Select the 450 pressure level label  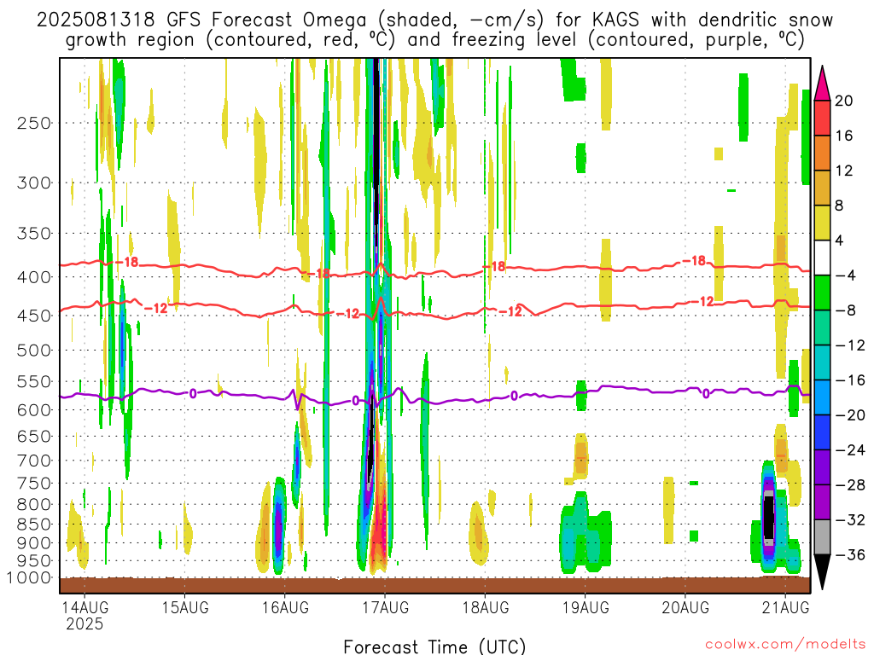click(x=34, y=316)
